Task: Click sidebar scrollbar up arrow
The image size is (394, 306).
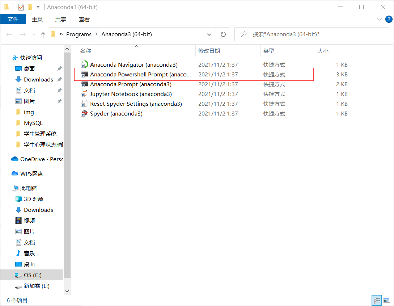Action: point(67,49)
